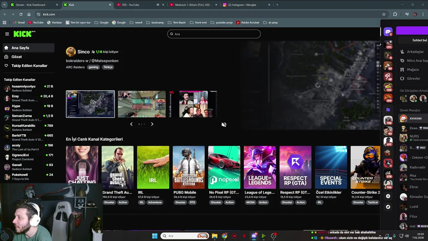Viewport: 428px width, 241px height.
Task: Open the Kick hamburger menu
Action: 7,34
